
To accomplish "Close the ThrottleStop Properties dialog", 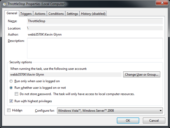I will point(162,3).
